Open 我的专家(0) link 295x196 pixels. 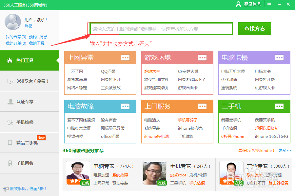pyautogui.click(x=16, y=37)
